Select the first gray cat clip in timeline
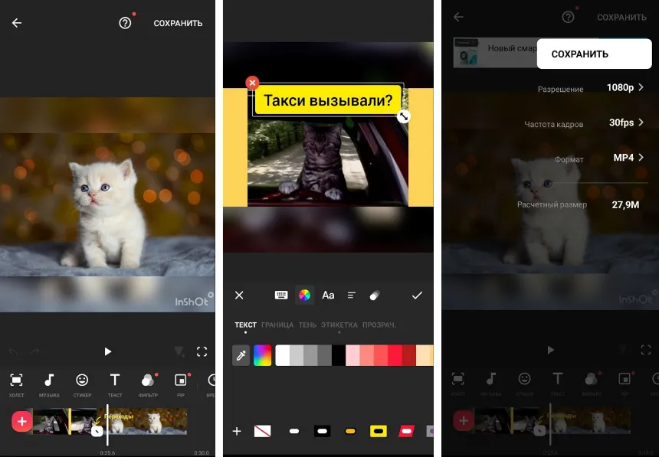 click(x=51, y=421)
